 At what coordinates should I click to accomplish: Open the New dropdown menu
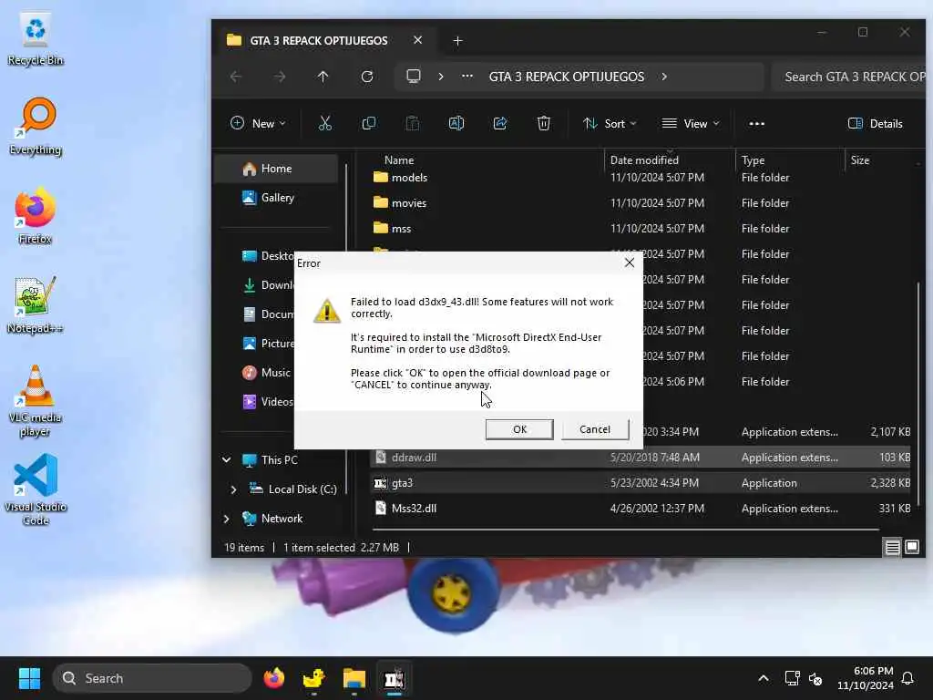click(x=258, y=123)
